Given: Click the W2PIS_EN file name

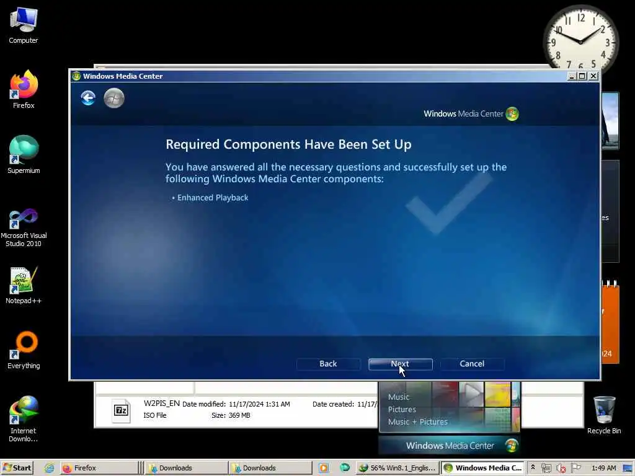Looking at the screenshot, I should tap(162, 403).
